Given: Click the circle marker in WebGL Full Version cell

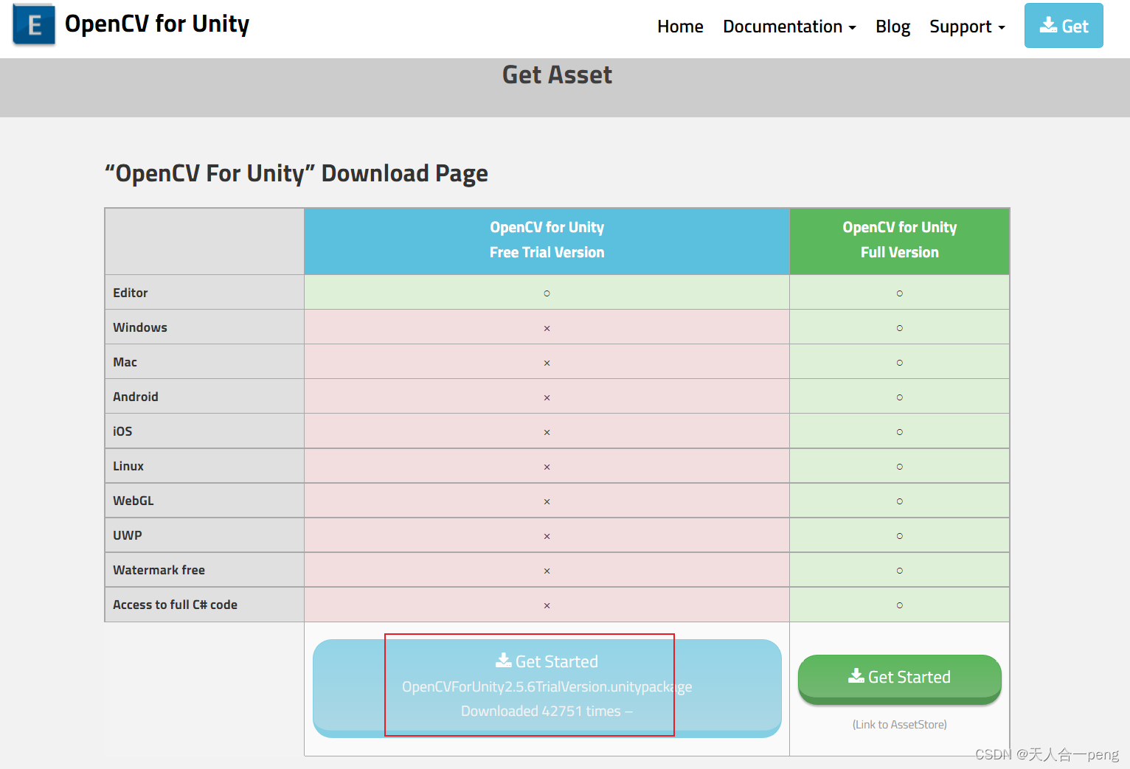Looking at the screenshot, I should pos(899,501).
